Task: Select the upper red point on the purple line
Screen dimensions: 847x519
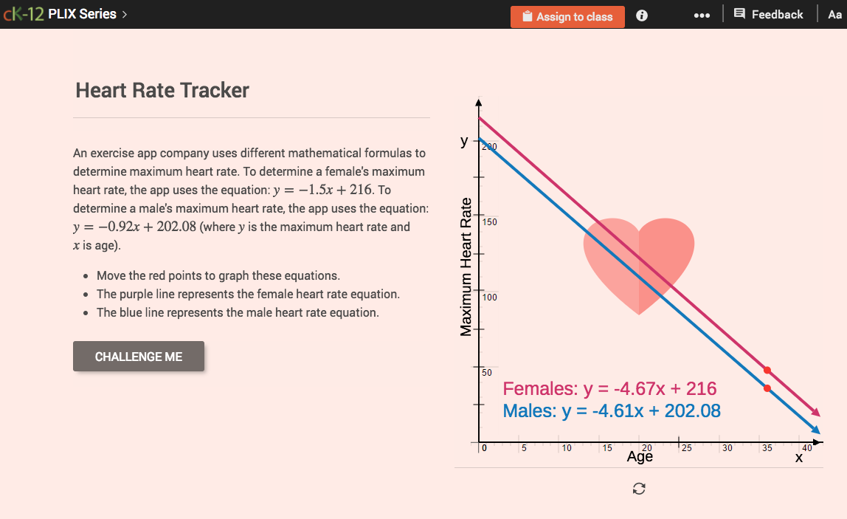Action: [766, 370]
